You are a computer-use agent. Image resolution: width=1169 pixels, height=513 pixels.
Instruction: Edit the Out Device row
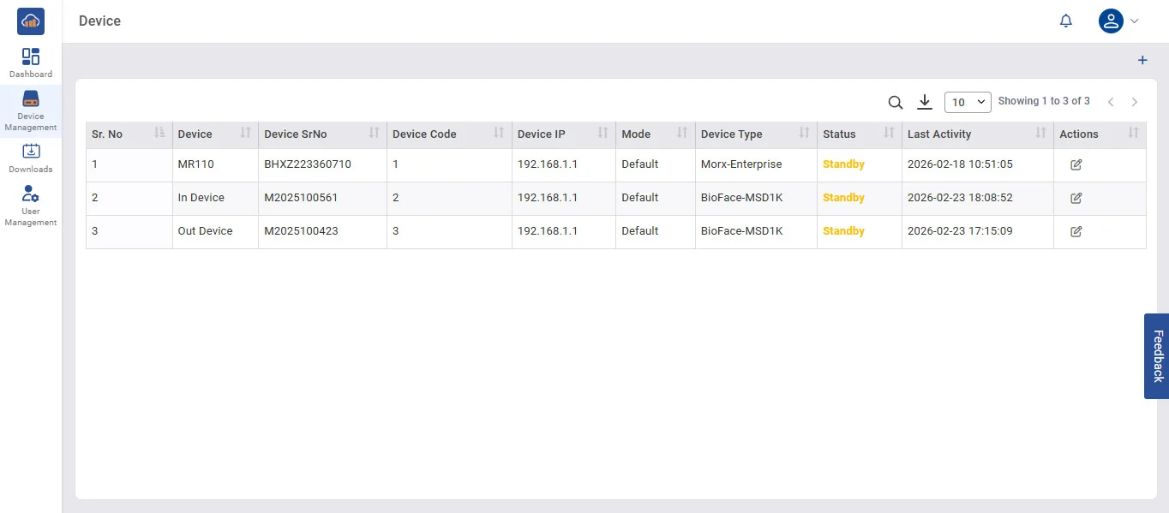[x=1076, y=231]
